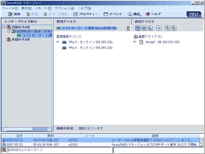Viewport: 205px width, 154px height.
Task: Select 内部の RAID in enterprise tree
Action: pyautogui.click(x=21, y=27)
